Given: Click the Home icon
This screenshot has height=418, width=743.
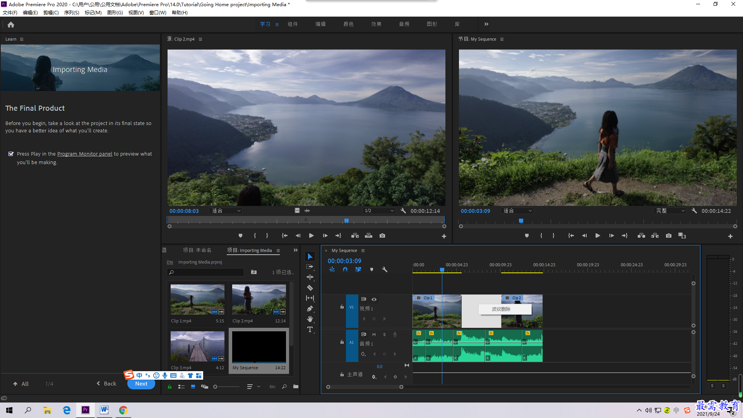Looking at the screenshot, I should (x=11, y=24).
